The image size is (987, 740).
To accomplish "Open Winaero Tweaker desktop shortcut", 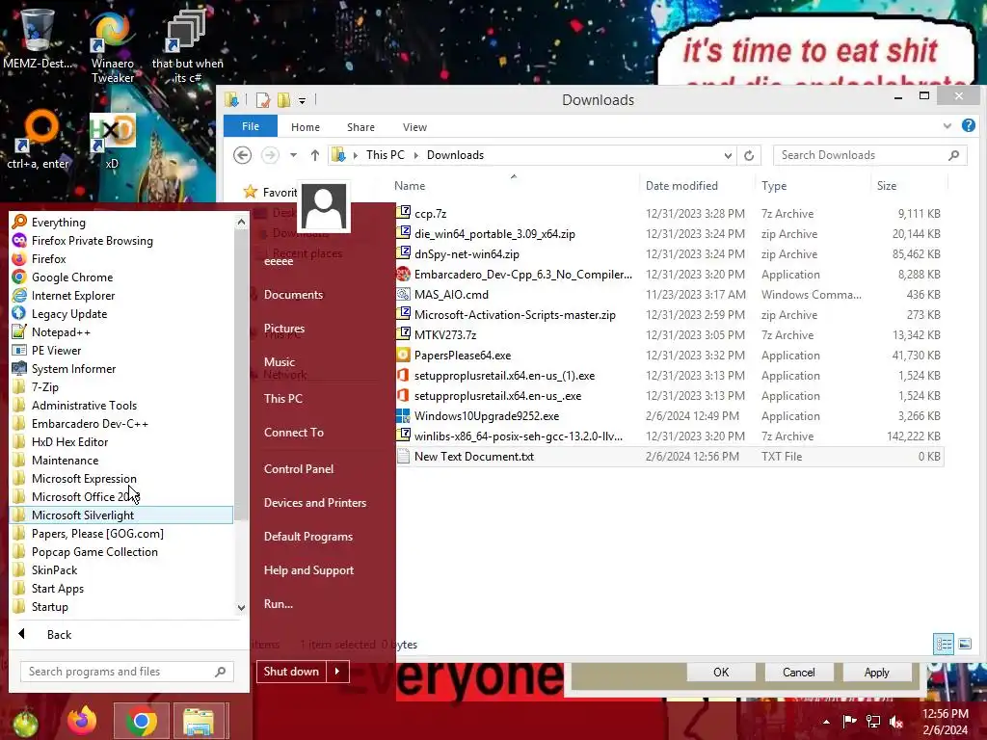I will point(112,47).
